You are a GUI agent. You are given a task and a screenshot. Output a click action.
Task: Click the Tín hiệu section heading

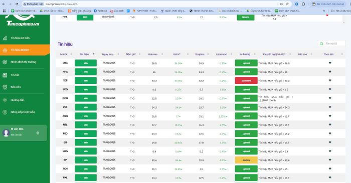pyautogui.click(x=65, y=44)
